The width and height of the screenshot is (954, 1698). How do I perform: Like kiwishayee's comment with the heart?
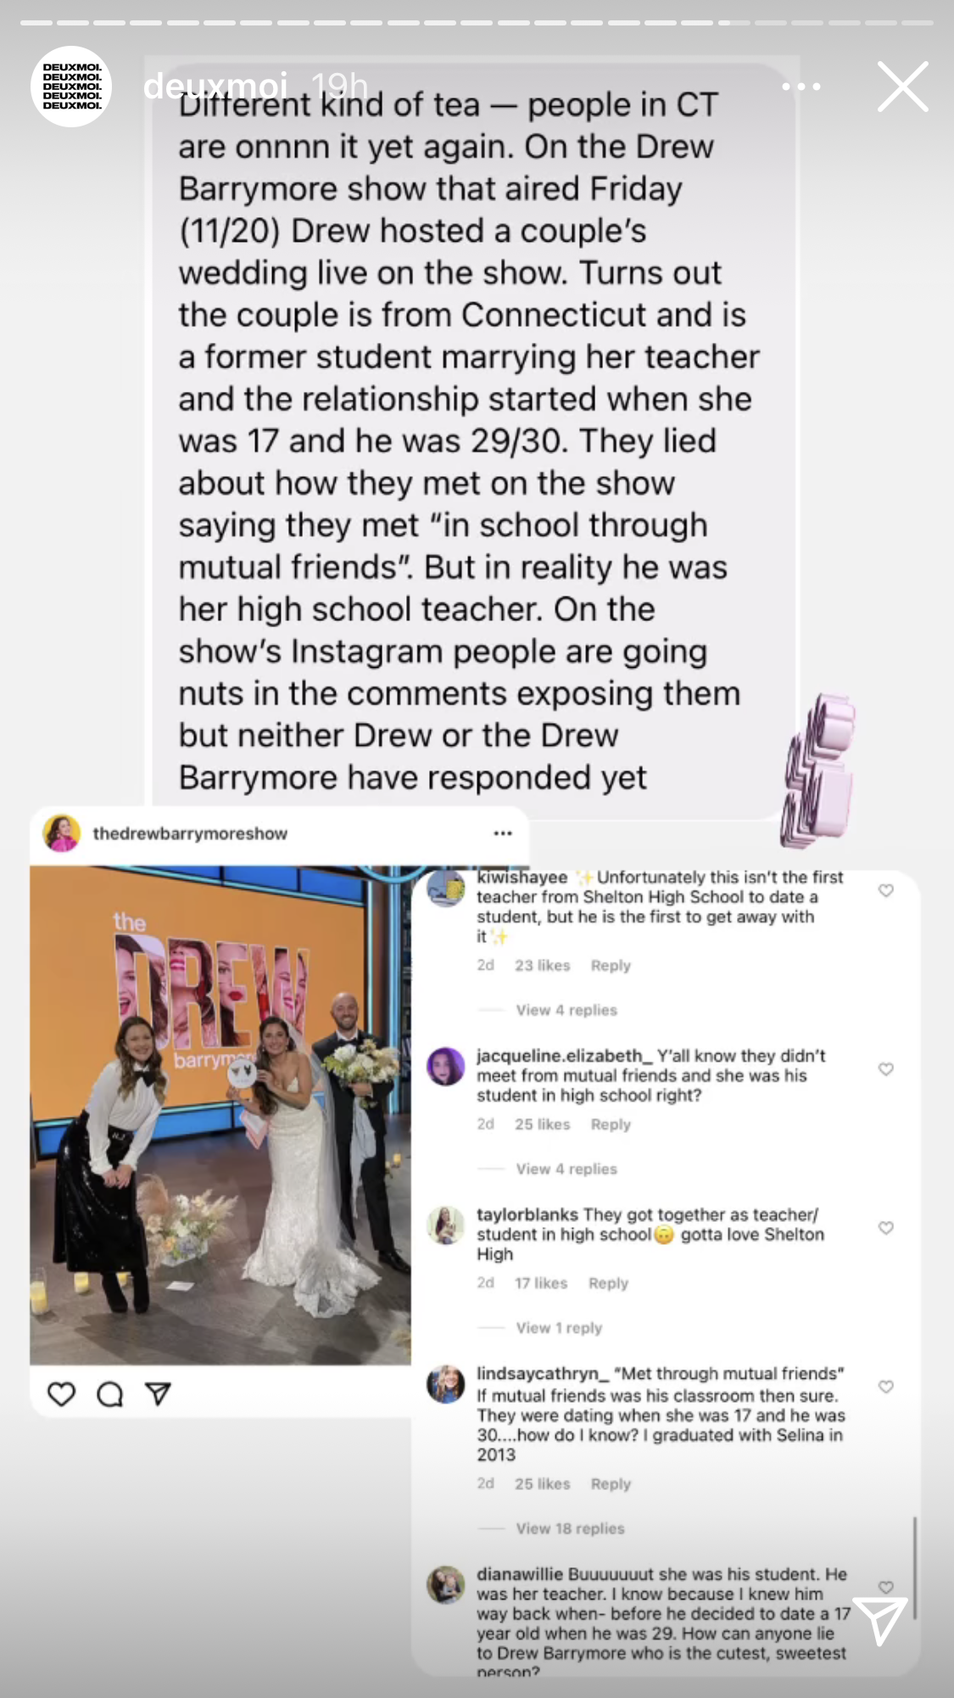[886, 890]
